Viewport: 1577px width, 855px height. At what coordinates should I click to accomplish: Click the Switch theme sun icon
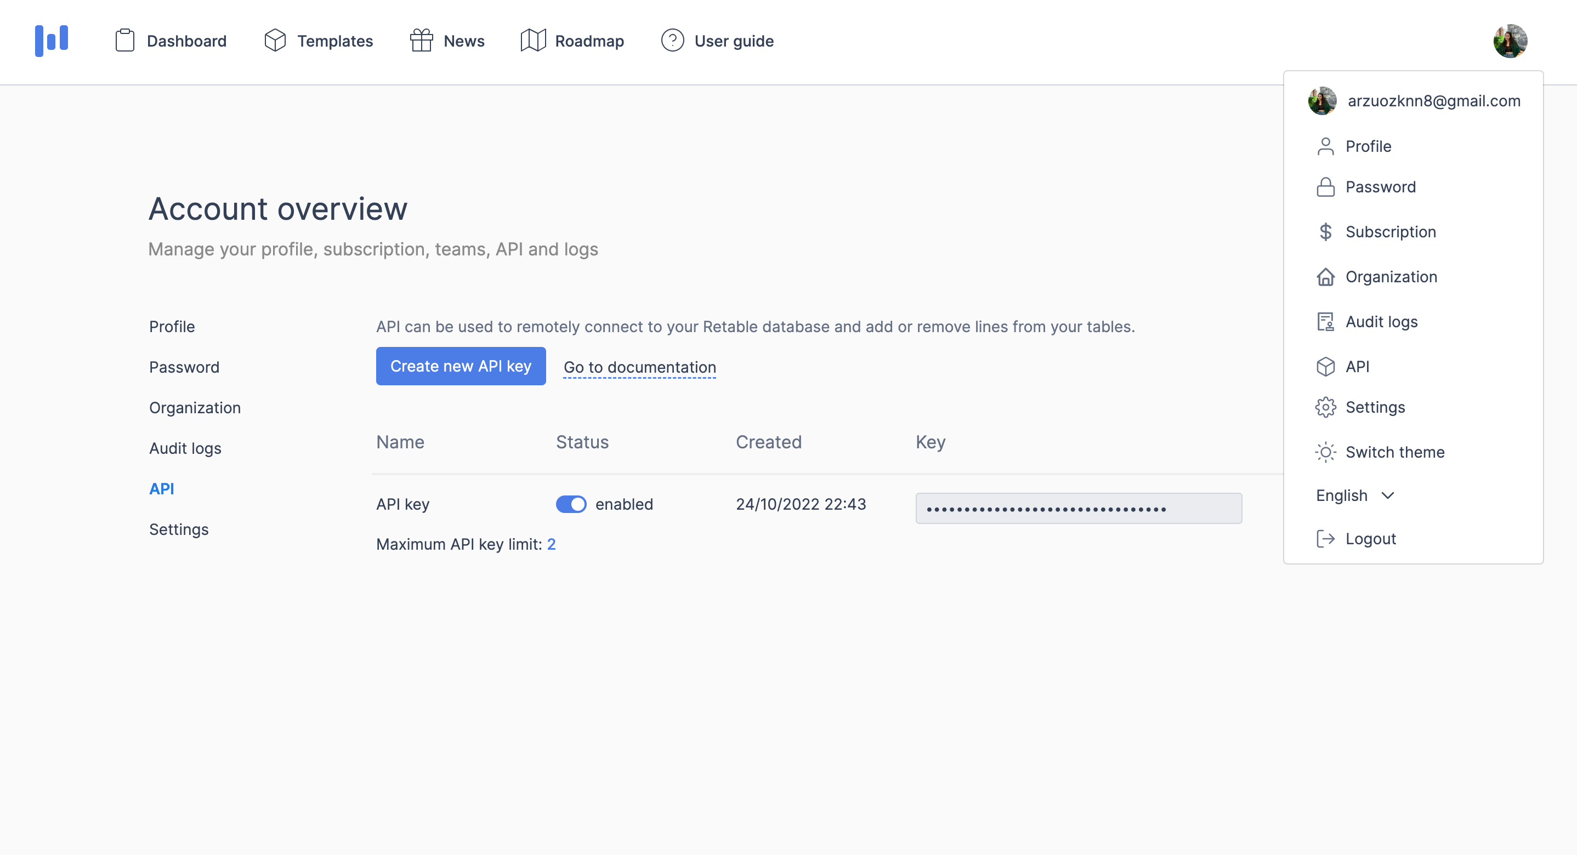[x=1325, y=452]
